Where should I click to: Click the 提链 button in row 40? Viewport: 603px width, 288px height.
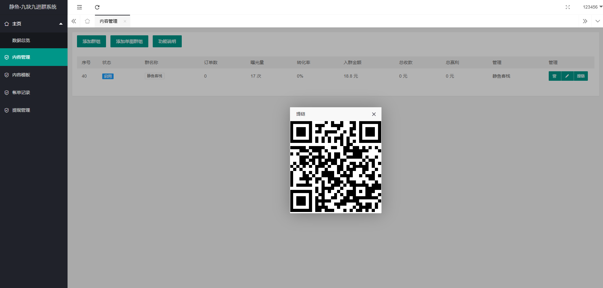(x=581, y=76)
